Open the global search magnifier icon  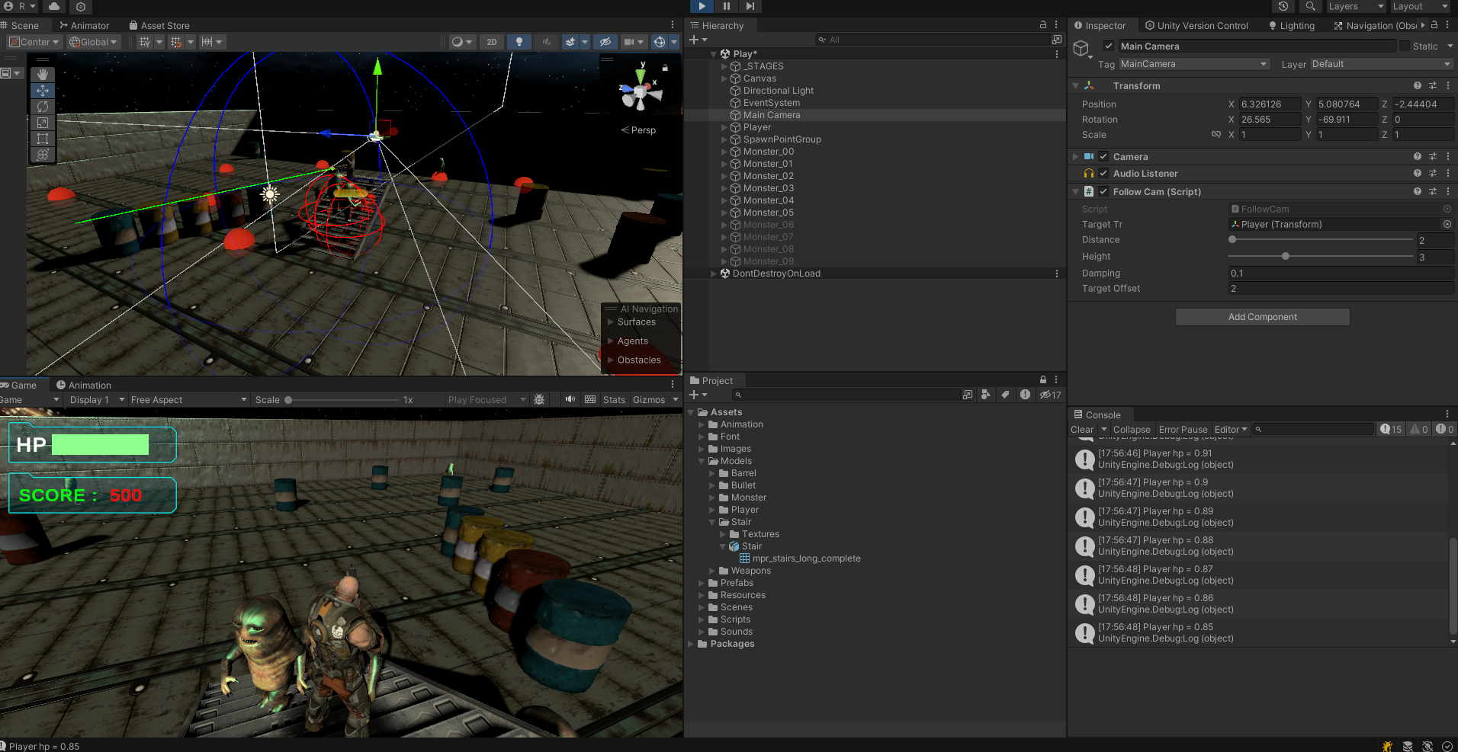pos(1310,6)
